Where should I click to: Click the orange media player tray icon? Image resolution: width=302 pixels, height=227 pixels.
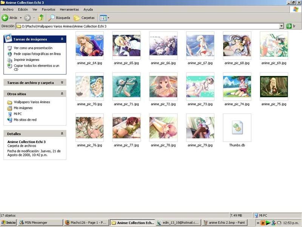(263, 223)
